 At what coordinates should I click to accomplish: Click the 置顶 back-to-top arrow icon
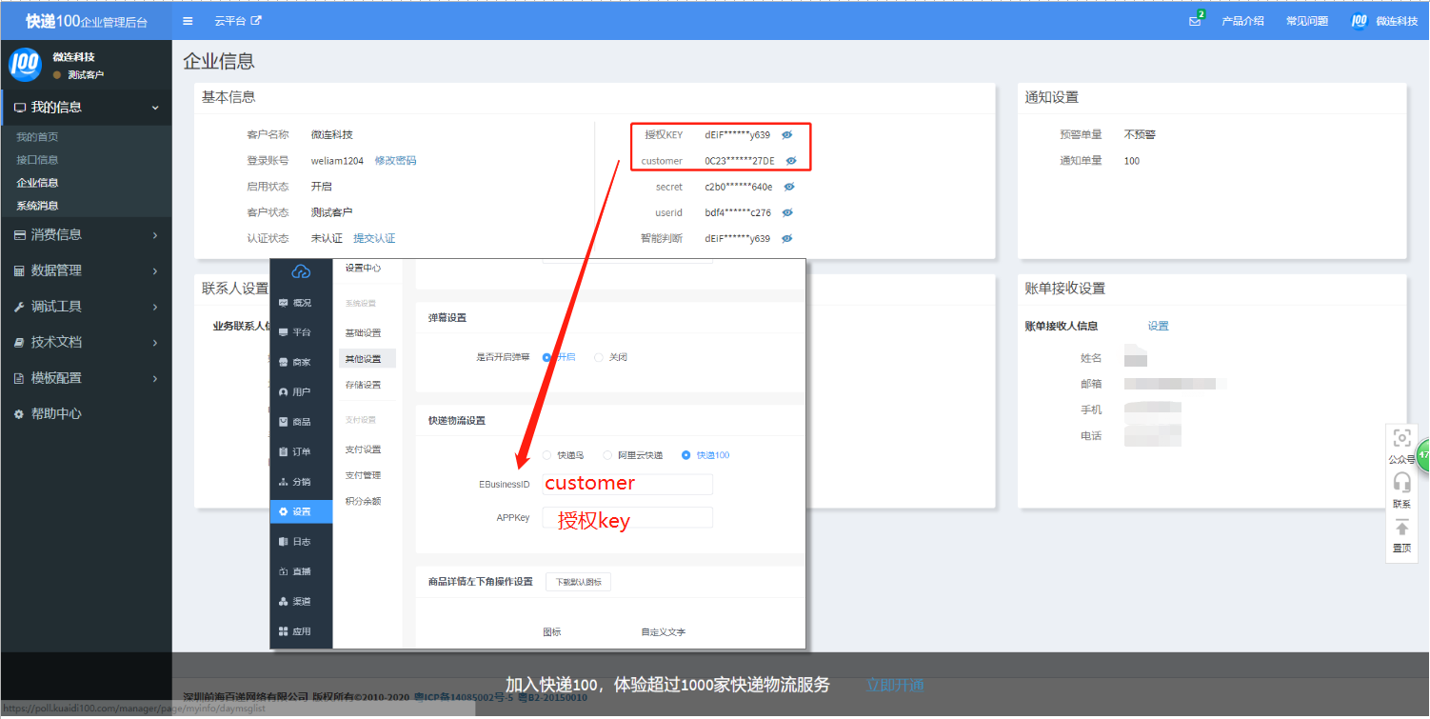[x=1401, y=527]
